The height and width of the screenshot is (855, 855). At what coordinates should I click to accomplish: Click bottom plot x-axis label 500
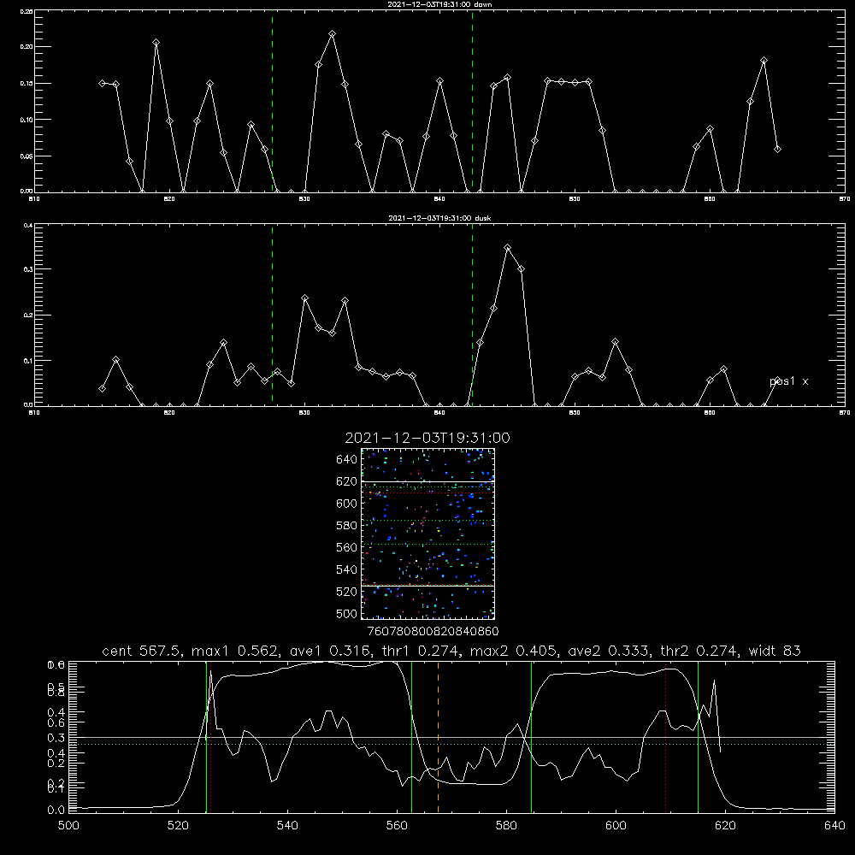click(x=68, y=826)
